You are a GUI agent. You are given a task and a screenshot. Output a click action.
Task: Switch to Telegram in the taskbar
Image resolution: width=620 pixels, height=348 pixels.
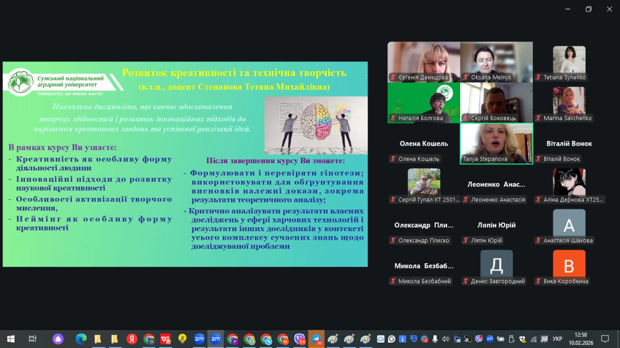pyautogui.click(x=316, y=339)
